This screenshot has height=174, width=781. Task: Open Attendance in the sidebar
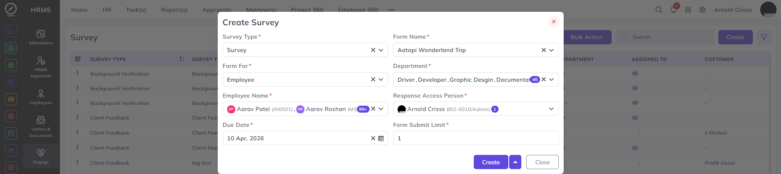[x=41, y=37]
